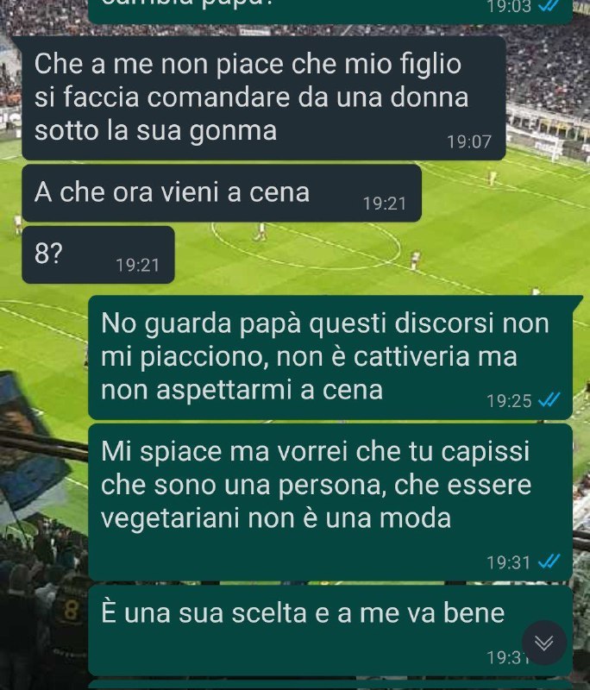This screenshot has width=590, height=690.
Task: Click the 19:31 timestamp under 'non è una moda'
Action: pos(509,562)
